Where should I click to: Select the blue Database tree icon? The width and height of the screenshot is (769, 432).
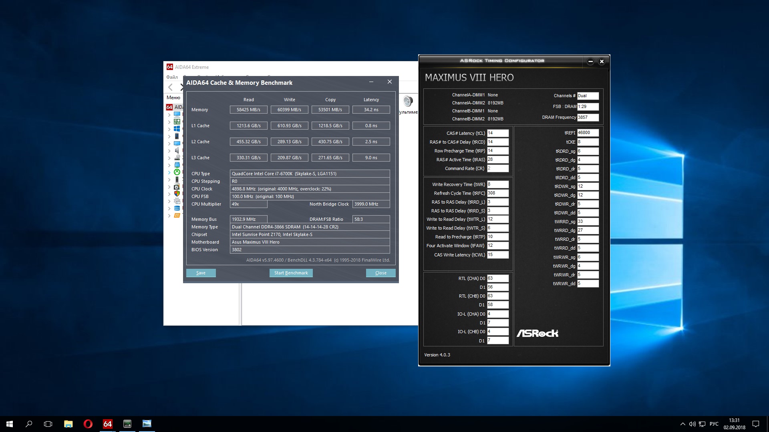click(177, 208)
